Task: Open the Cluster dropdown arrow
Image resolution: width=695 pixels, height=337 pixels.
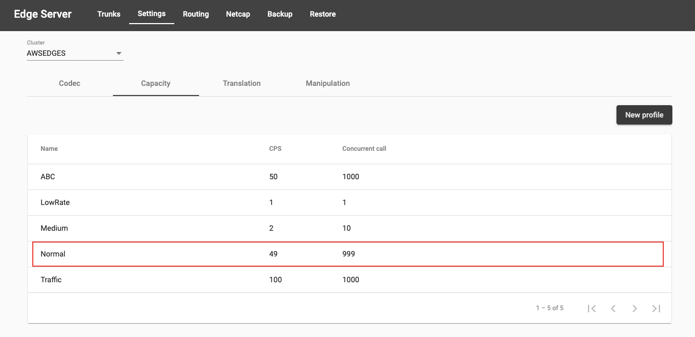Action: pos(119,54)
